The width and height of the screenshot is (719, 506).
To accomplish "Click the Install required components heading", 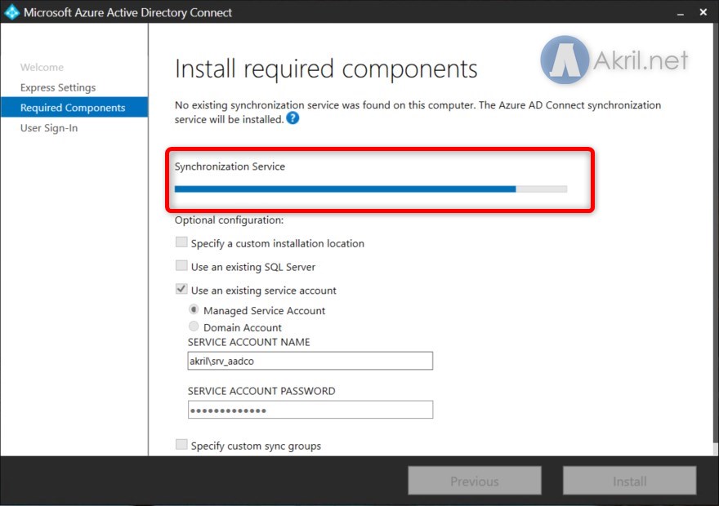I will [x=326, y=69].
